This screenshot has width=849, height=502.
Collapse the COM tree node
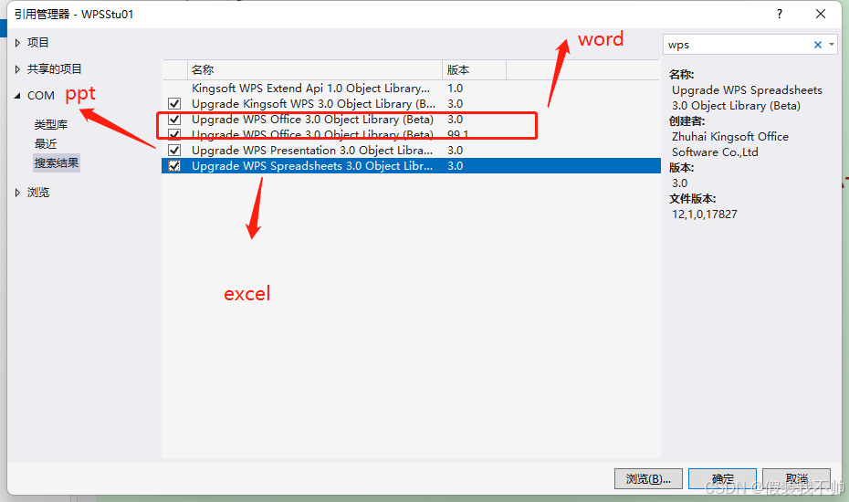click(x=17, y=96)
